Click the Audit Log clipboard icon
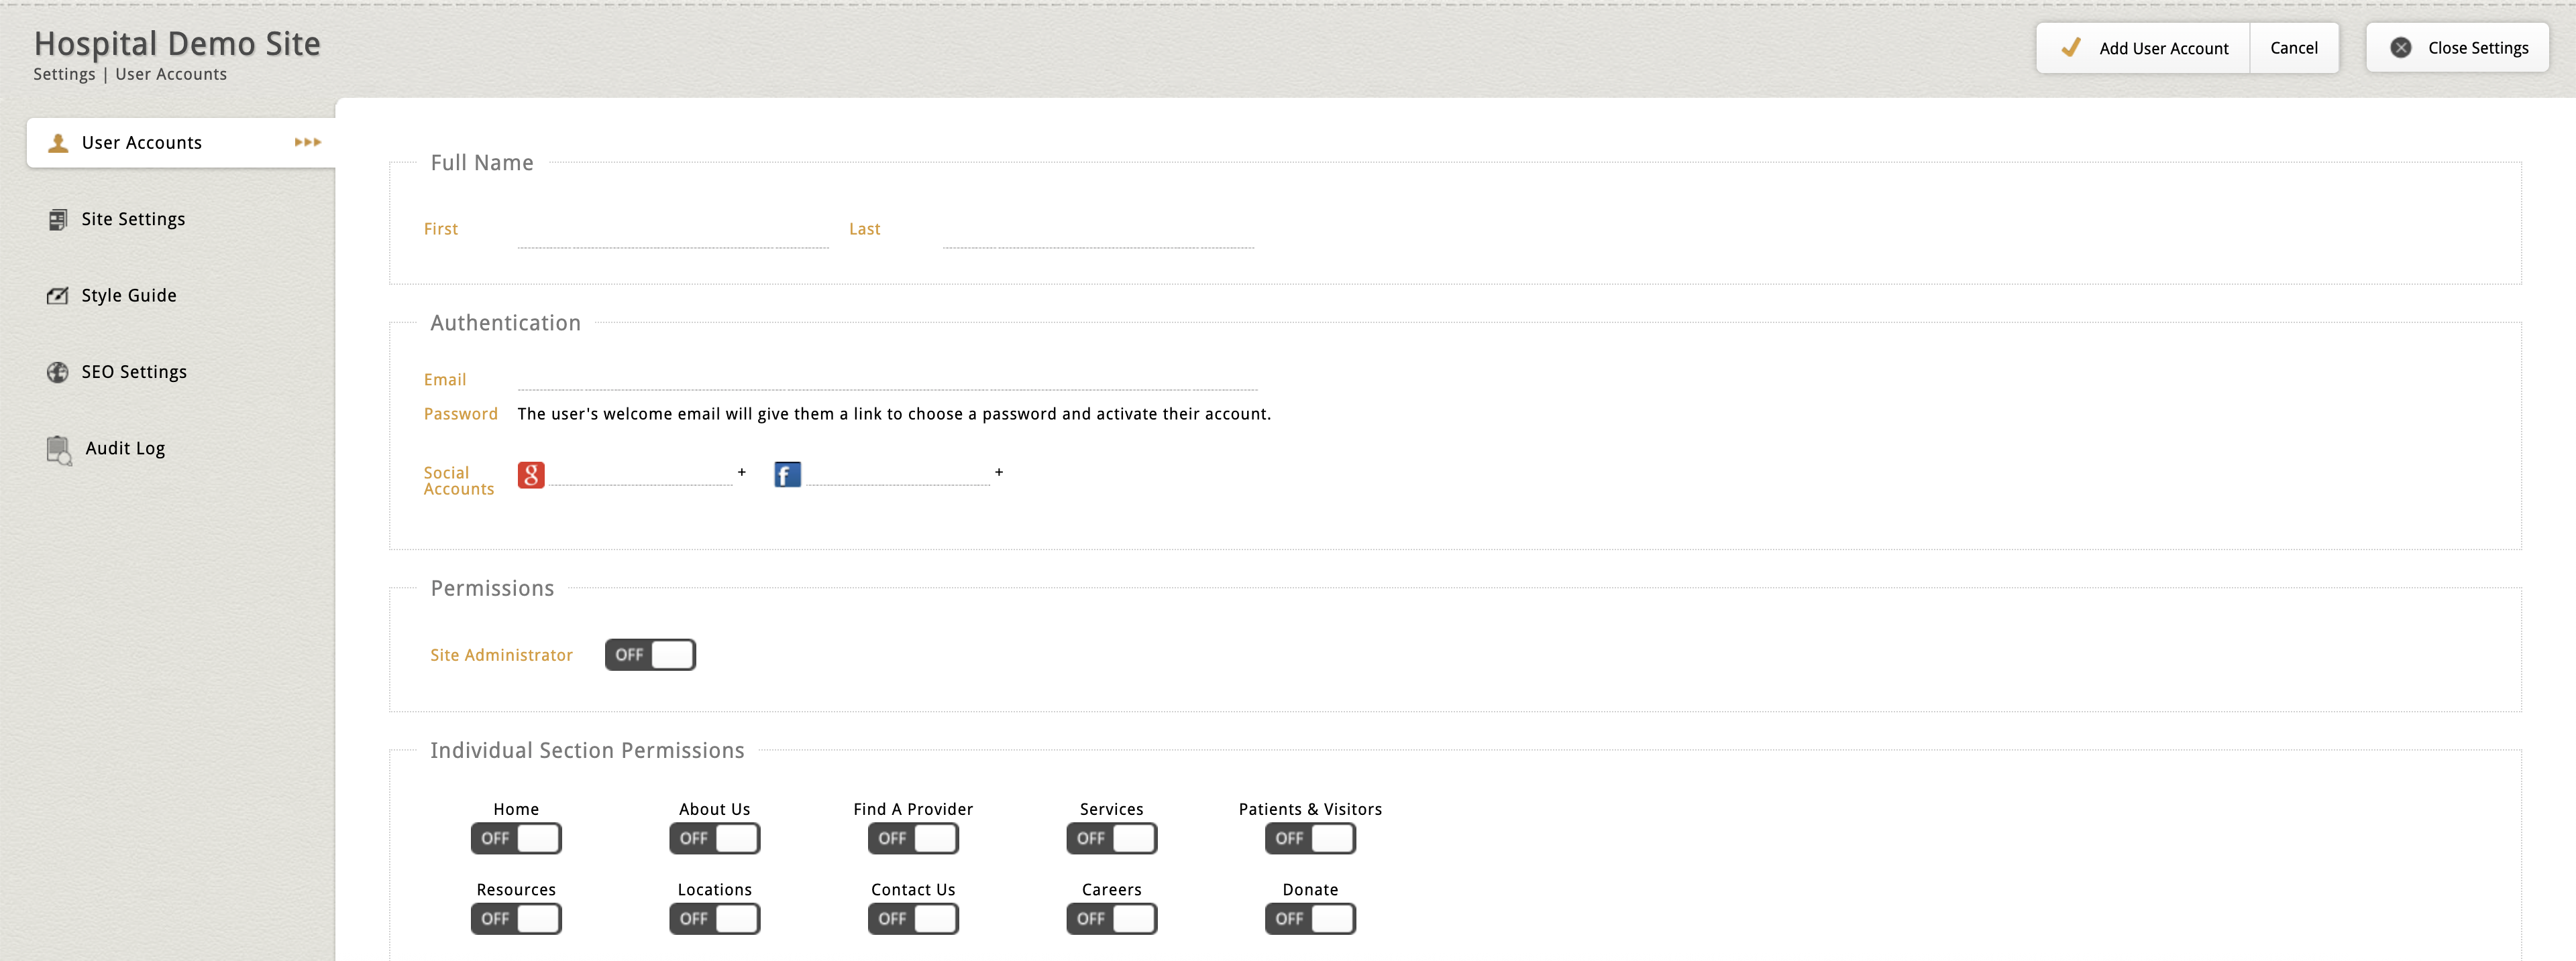This screenshot has height=961, width=2576. [x=59, y=450]
